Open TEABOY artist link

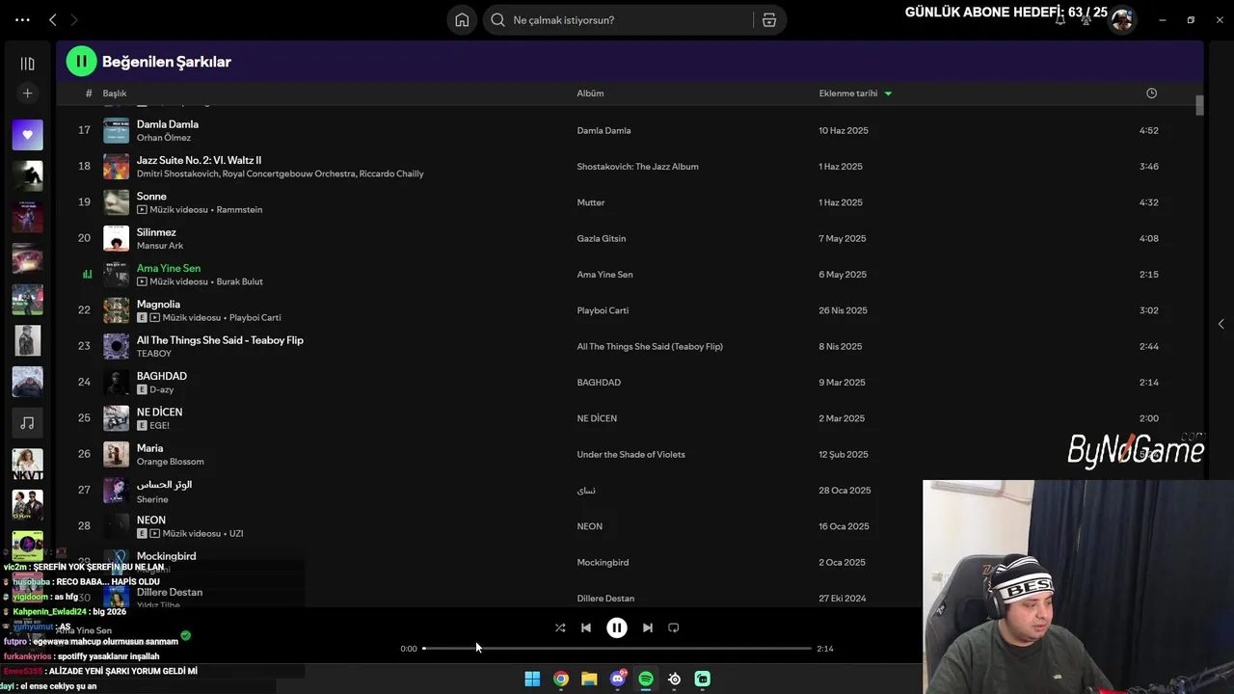point(154,354)
